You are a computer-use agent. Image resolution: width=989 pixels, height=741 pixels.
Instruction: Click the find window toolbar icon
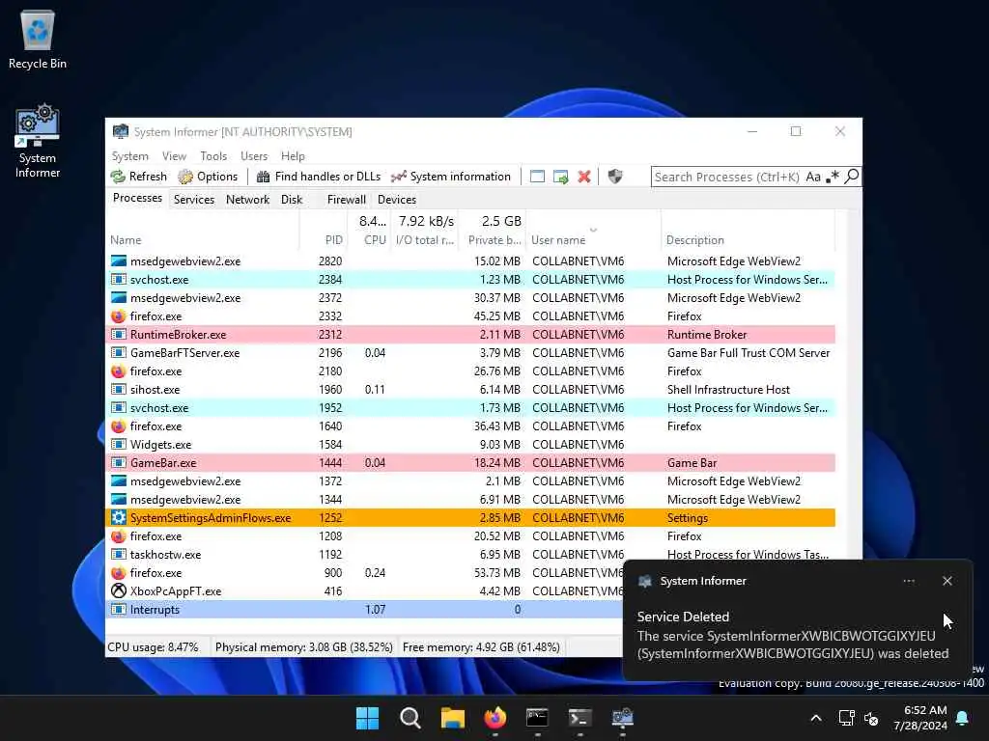point(537,177)
